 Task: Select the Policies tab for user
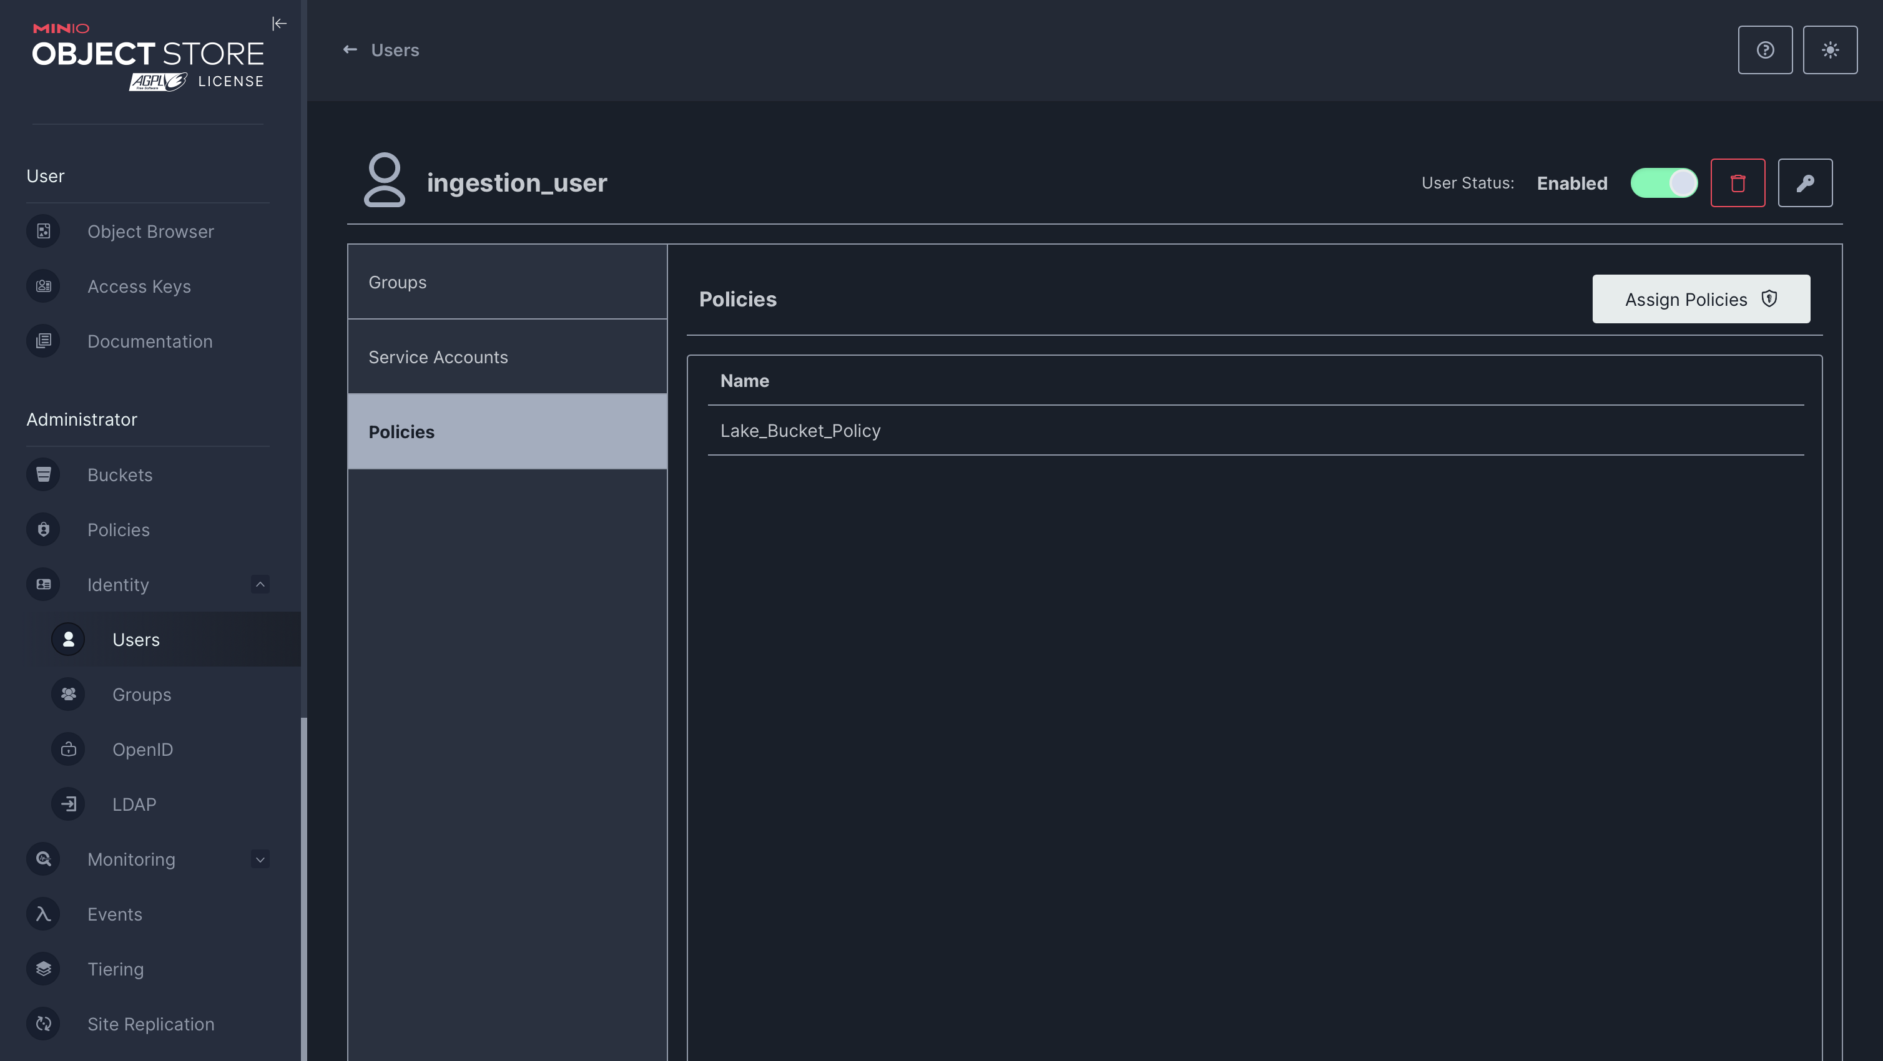point(508,432)
